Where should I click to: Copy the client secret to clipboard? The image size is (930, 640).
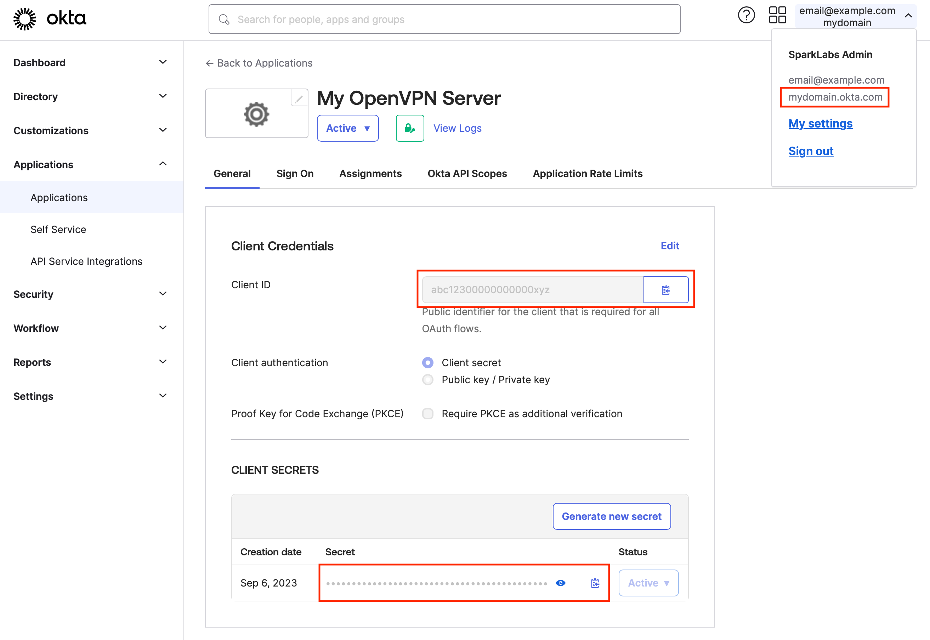point(595,583)
